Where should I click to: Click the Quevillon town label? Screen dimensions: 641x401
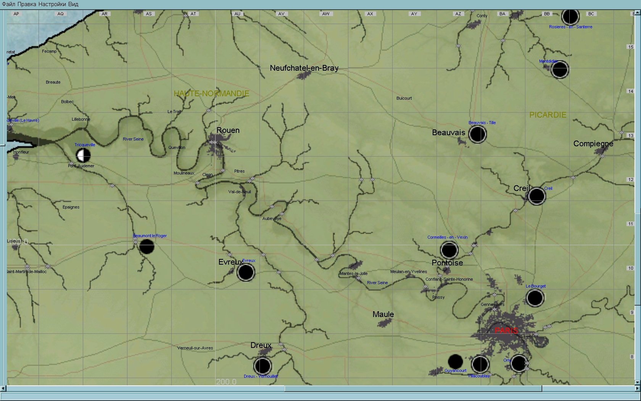click(177, 147)
